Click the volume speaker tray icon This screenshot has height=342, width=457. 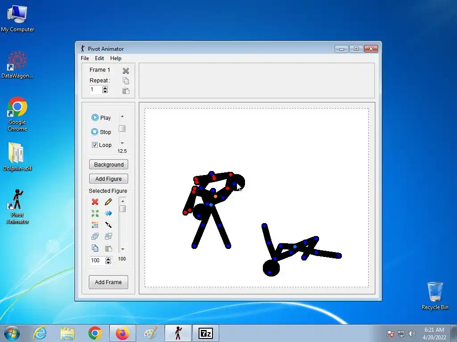pyautogui.click(x=412, y=334)
